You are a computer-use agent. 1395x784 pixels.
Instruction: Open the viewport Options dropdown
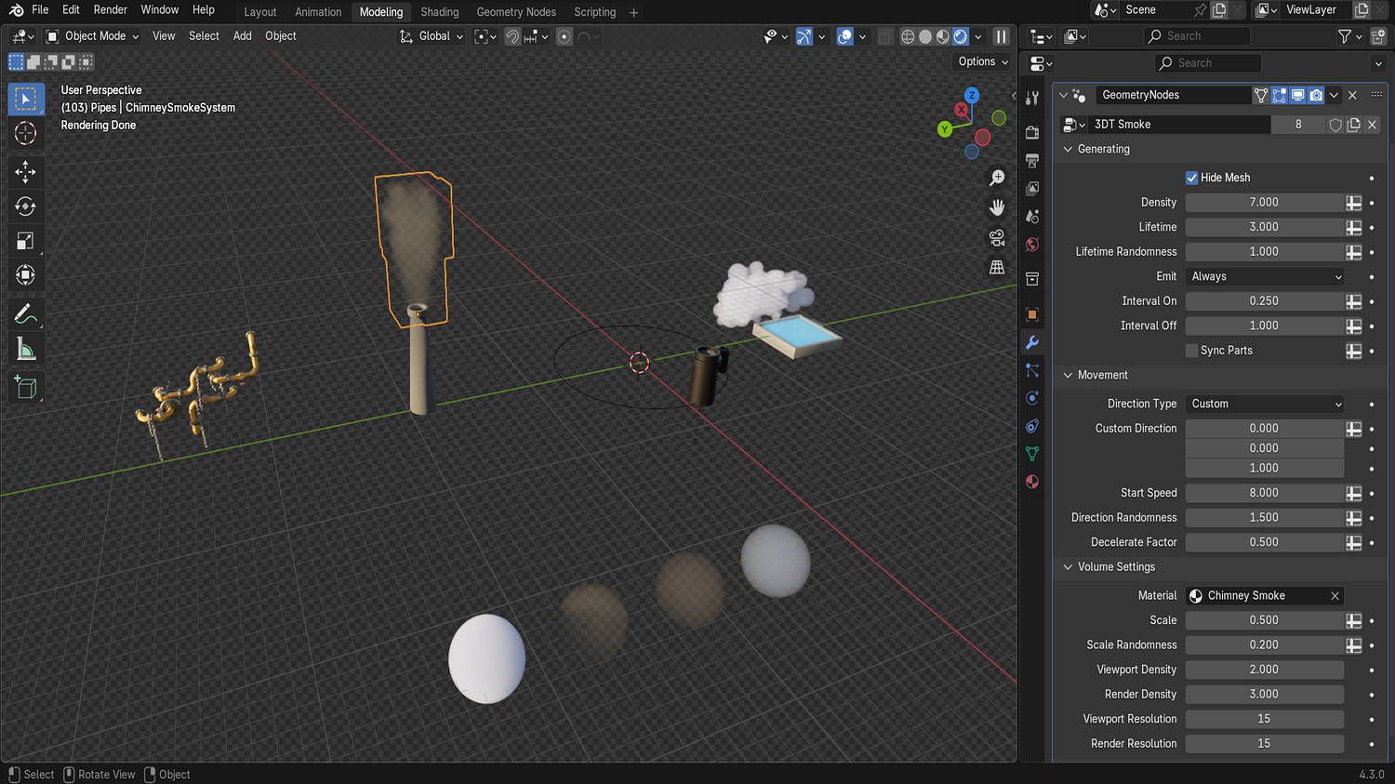[x=983, y=61]
